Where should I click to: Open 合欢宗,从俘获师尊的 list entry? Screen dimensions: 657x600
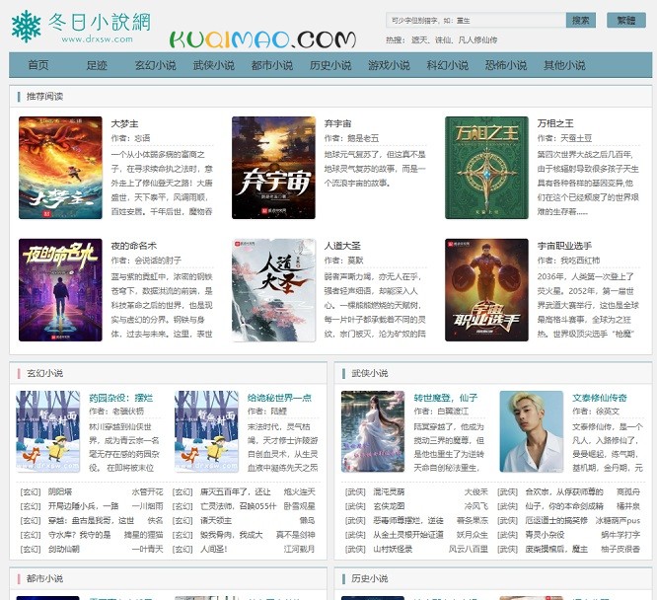click(564, 491)
